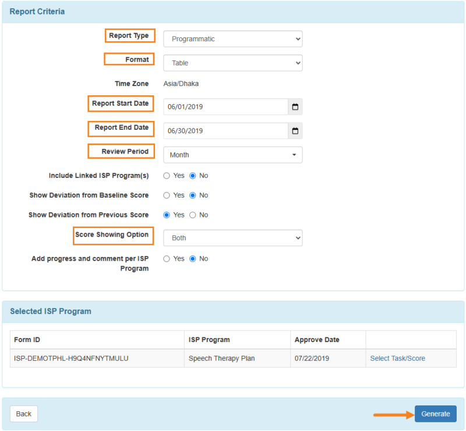Open the calendar picker for Report End Date
466x431 pixels.
coord(295,130)
